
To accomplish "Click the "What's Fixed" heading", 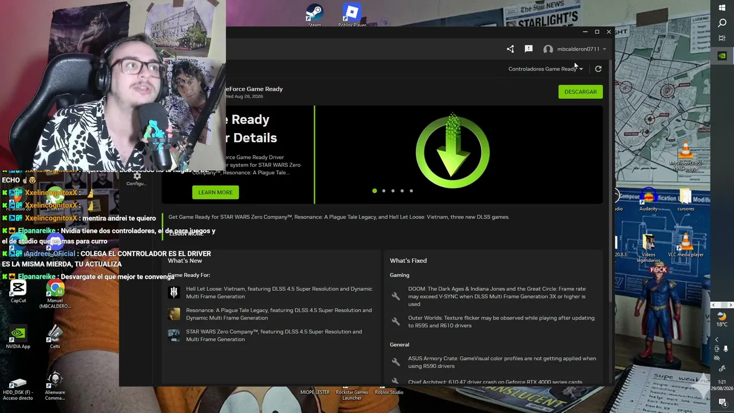I will [408, 261].
